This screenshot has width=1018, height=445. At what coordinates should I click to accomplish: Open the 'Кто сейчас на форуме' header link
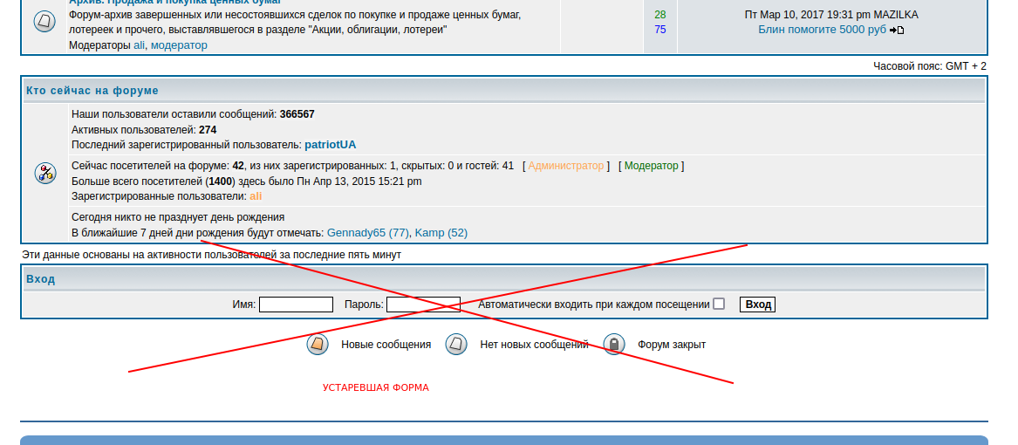pos(92,91)
